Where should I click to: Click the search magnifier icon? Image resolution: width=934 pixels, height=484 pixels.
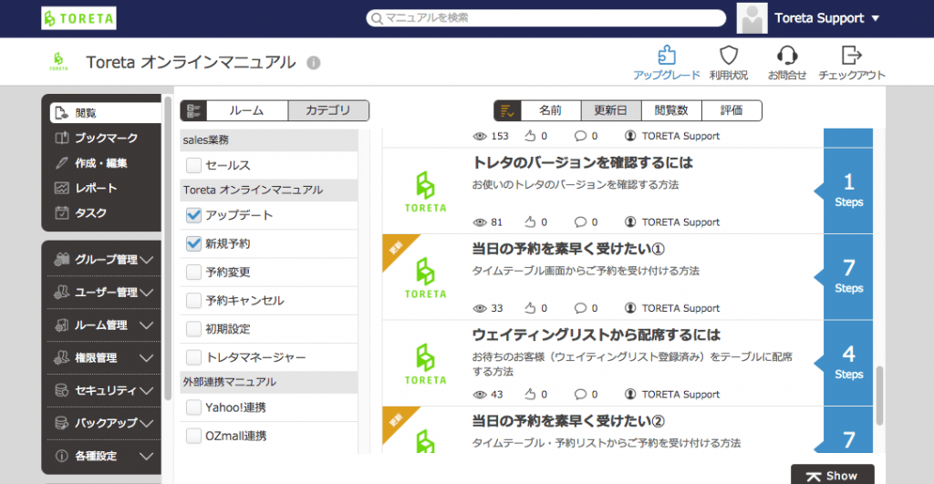tap(377, 18)
